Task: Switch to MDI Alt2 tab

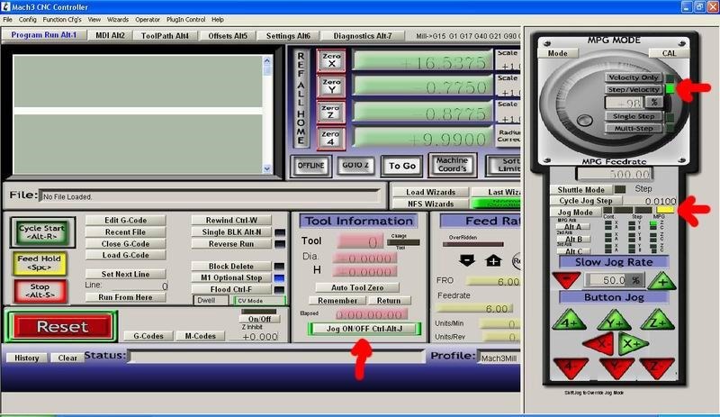Action: coord(110,35)
